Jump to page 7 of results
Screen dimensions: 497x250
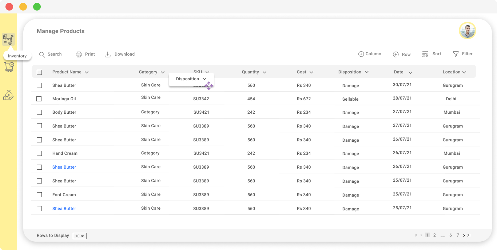coord(458,235)
